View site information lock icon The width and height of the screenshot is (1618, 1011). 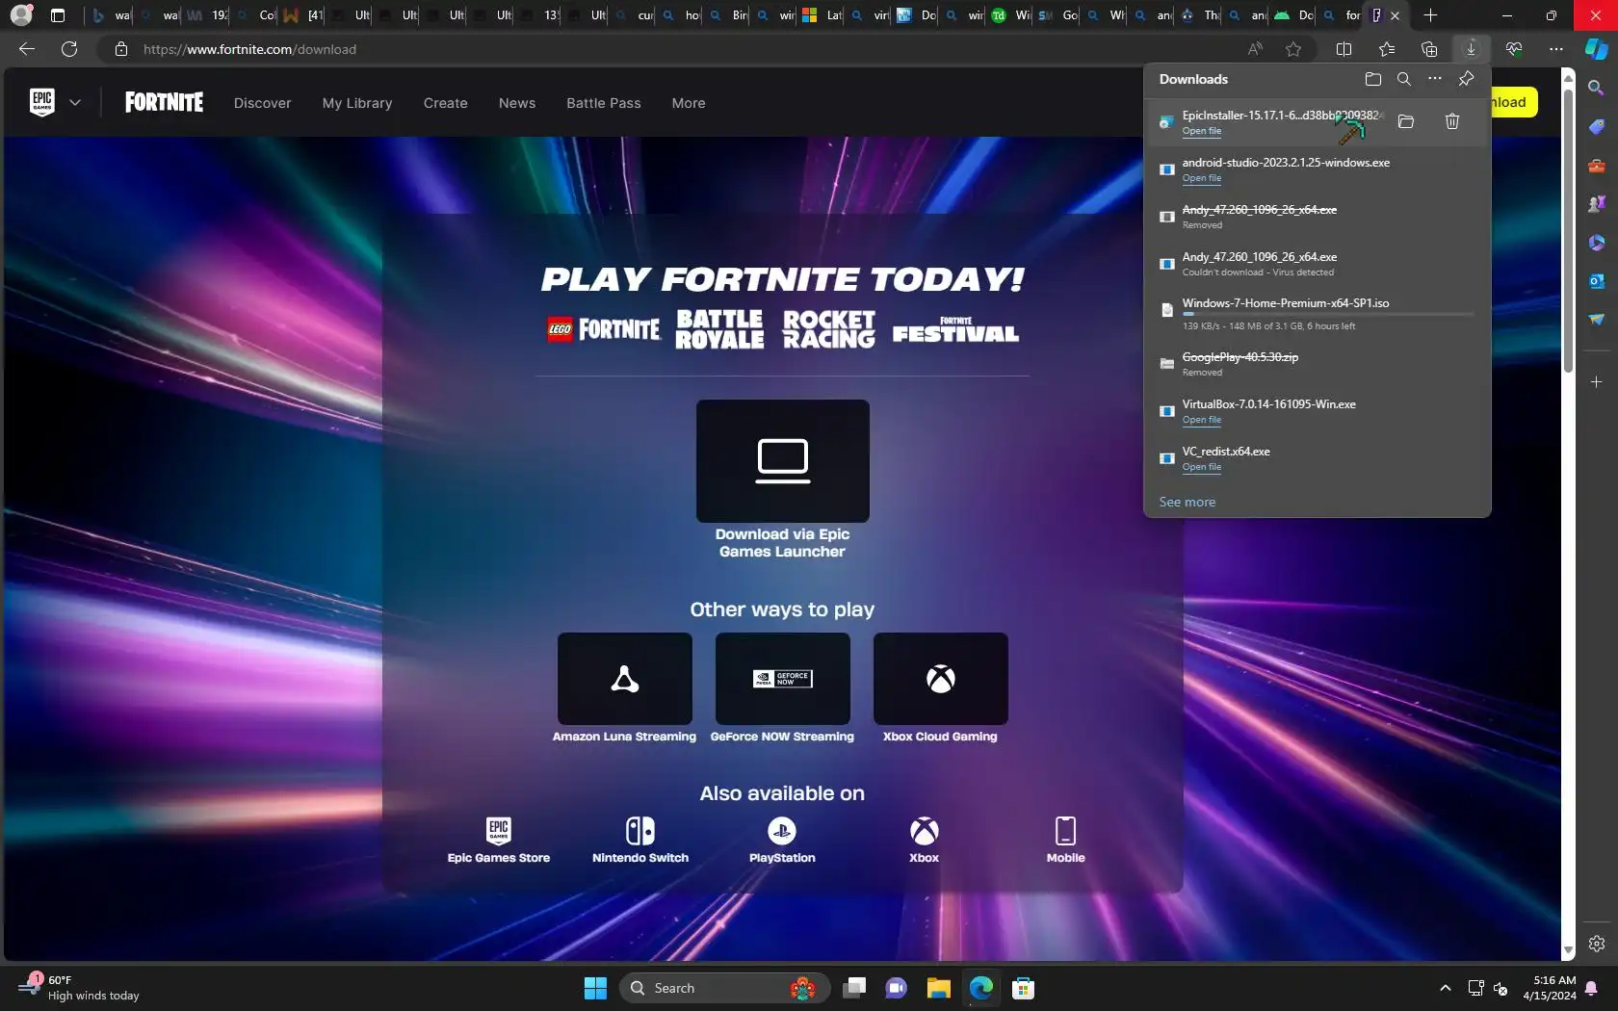[121, 49]
